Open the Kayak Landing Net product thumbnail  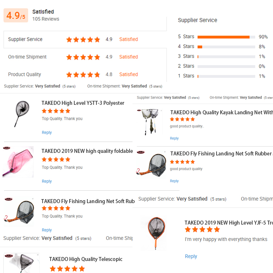(x=150, y=122)
